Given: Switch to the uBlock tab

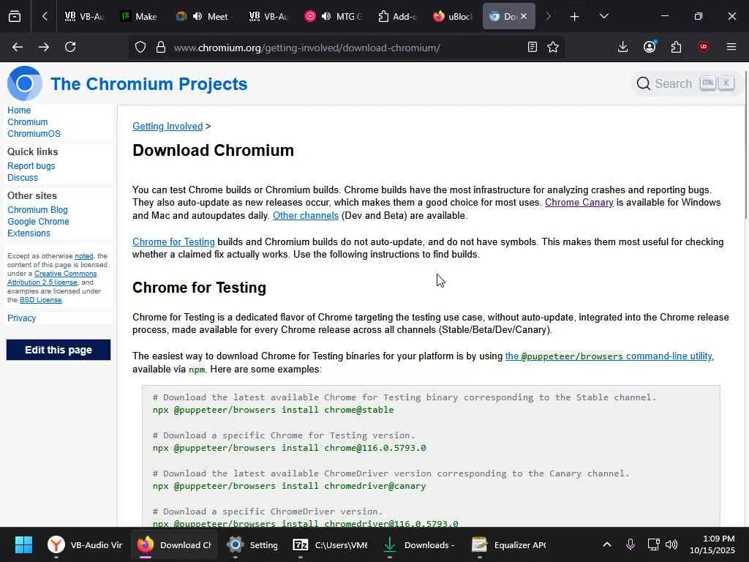Looking at the screenshot, I should pos(453,16).
